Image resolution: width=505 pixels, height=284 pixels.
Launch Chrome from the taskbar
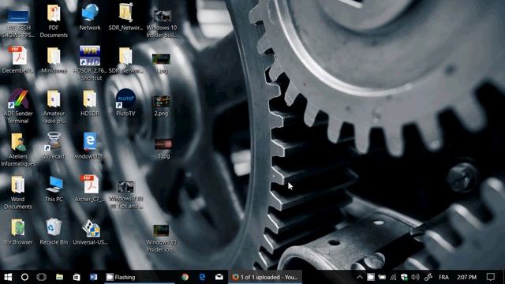click(185, 277)
